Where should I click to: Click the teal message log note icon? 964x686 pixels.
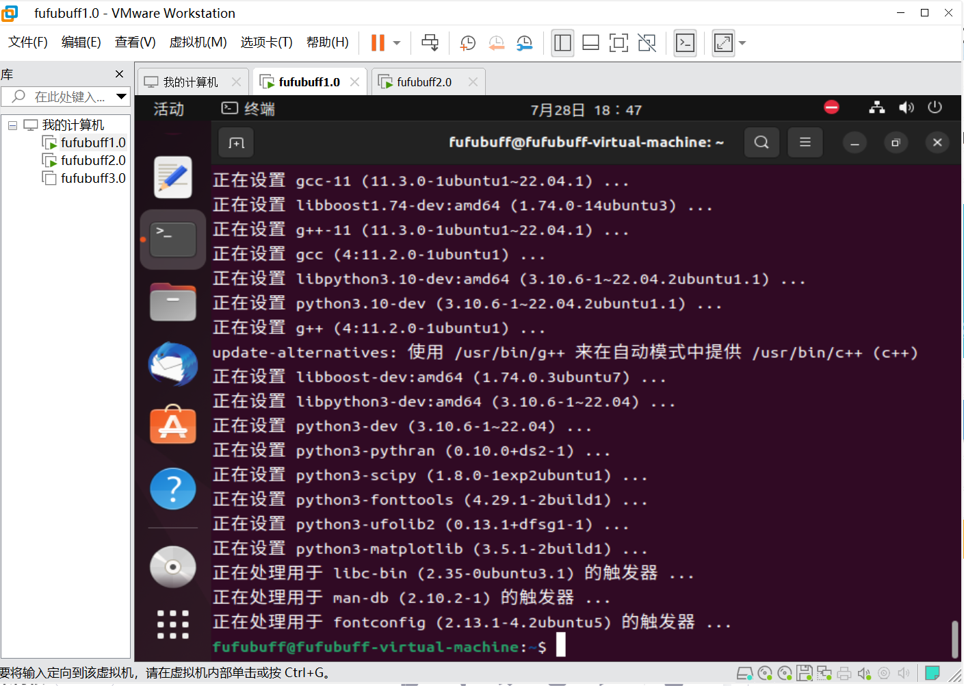[932, 673]
